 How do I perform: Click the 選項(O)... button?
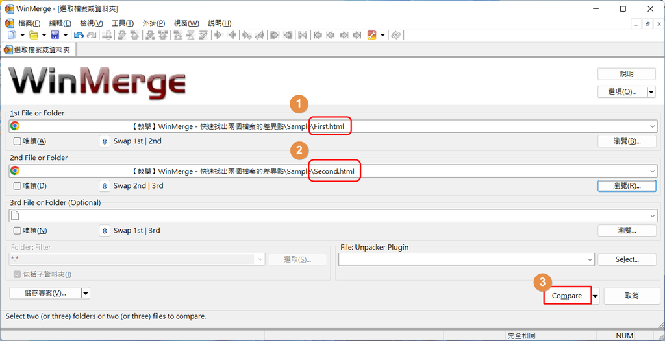click(x=622, y=91)
